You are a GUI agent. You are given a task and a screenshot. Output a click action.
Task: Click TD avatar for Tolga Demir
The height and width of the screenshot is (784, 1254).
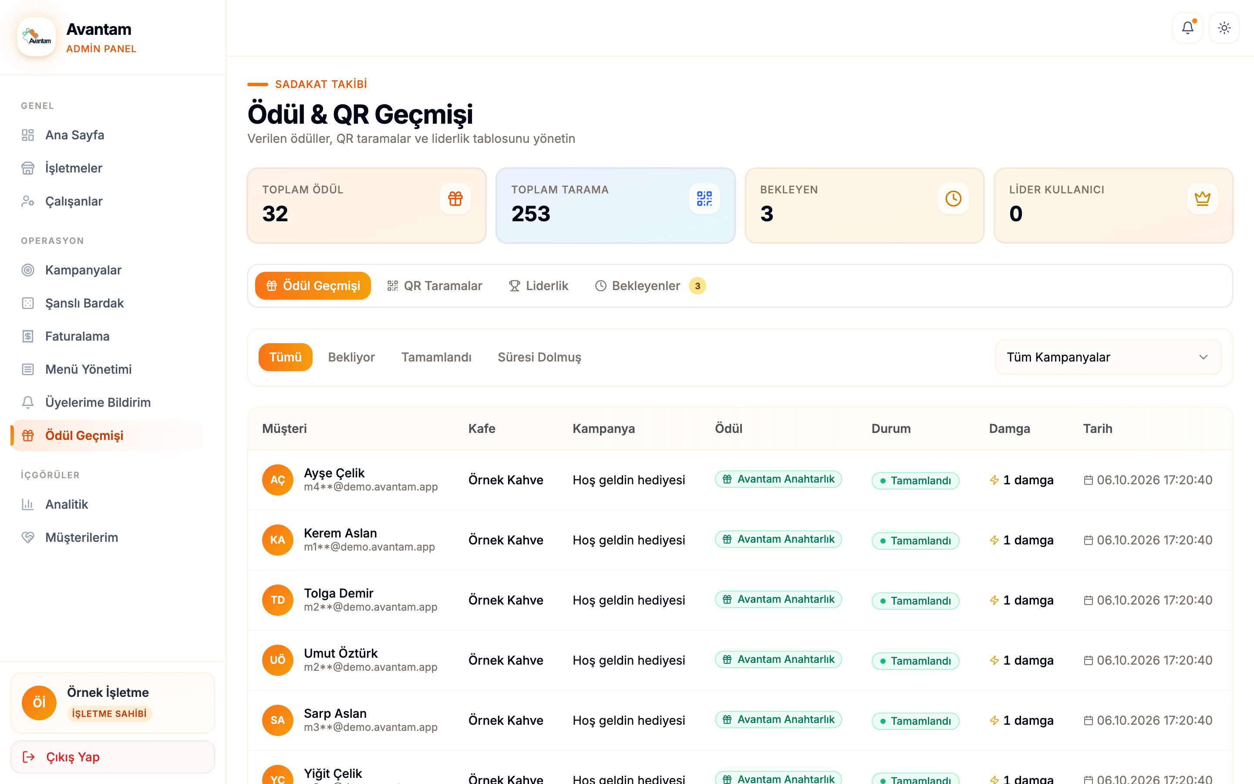[x=278, y=600]
